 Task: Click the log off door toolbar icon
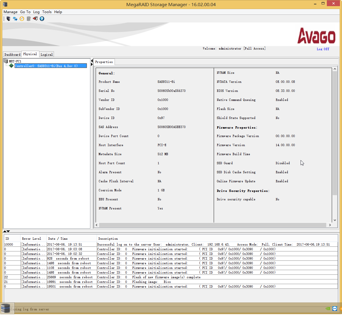pyautogui.click(x=35, y=19)
